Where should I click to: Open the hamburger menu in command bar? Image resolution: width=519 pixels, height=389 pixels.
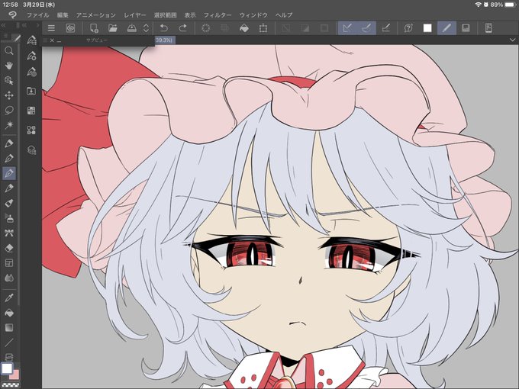pos(51,28)
